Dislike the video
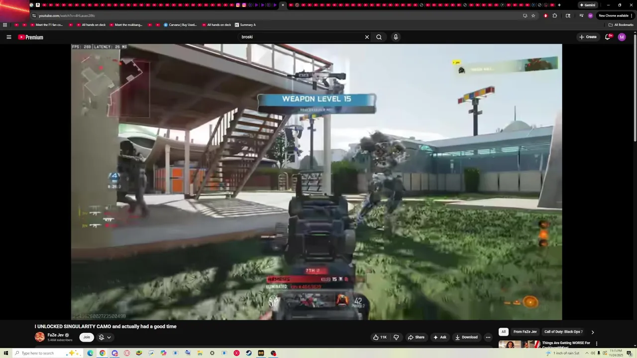 click(396, 337)
